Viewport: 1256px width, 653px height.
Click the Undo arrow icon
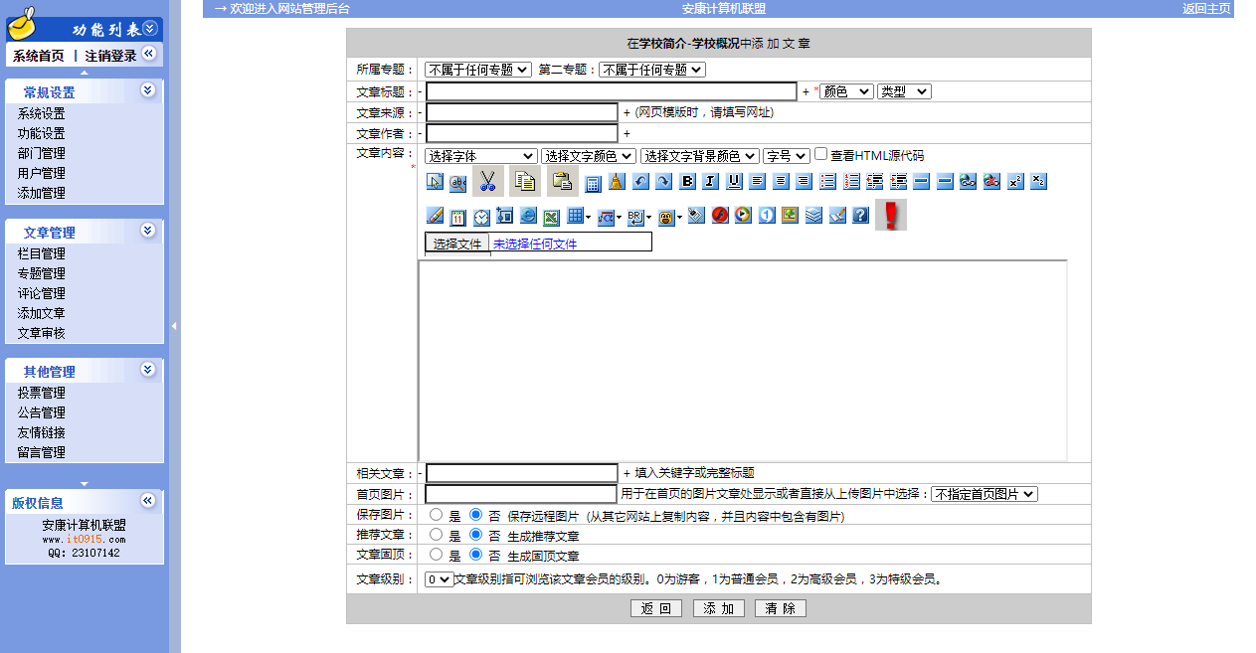tap(640, 181)
